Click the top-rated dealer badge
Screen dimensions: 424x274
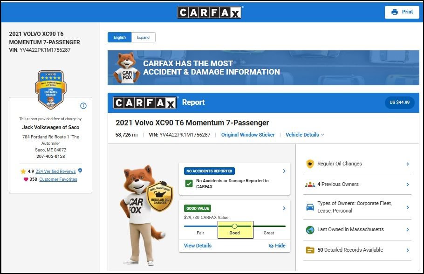51,89
